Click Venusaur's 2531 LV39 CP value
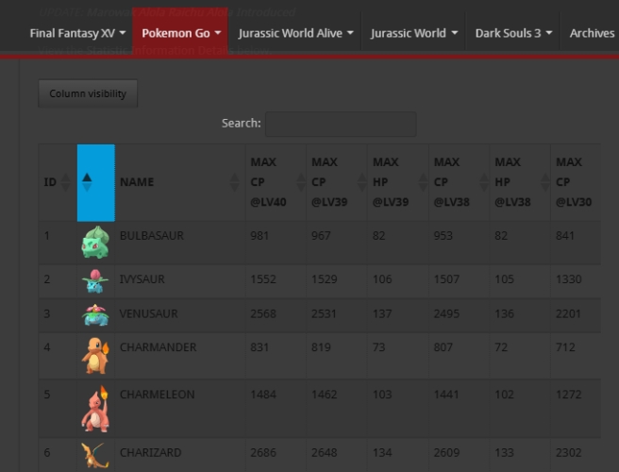Image resolution: width=619 pixels, height=472 pixels. click(x=324, y=314)
